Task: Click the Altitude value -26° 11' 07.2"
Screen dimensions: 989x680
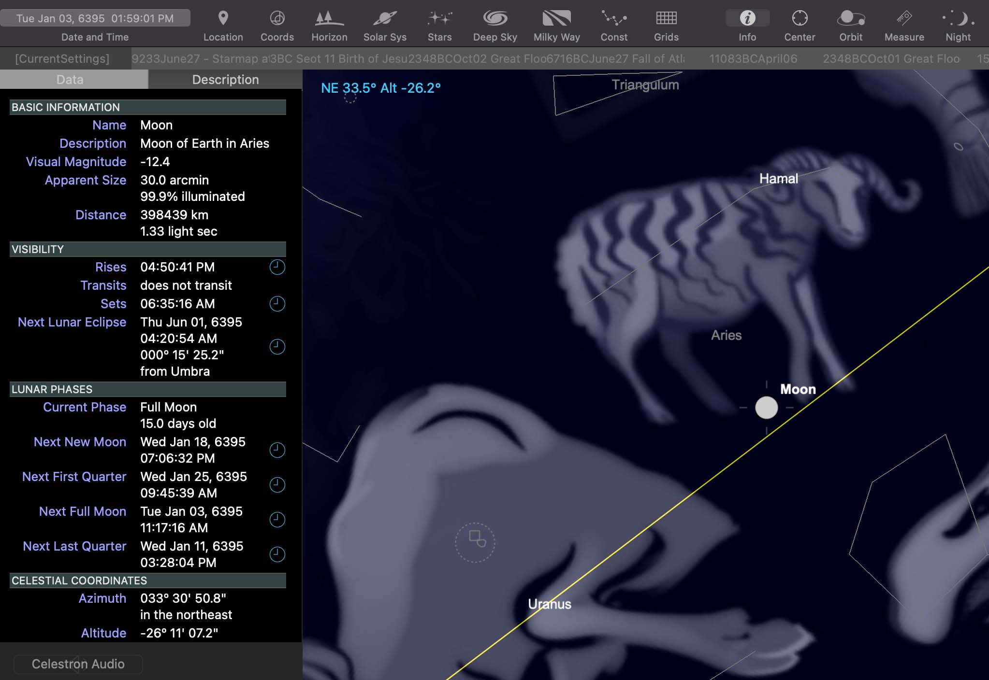Action: 179,633
